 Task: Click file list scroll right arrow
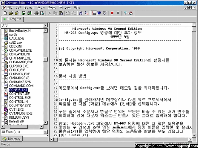(x=41, y=126)
